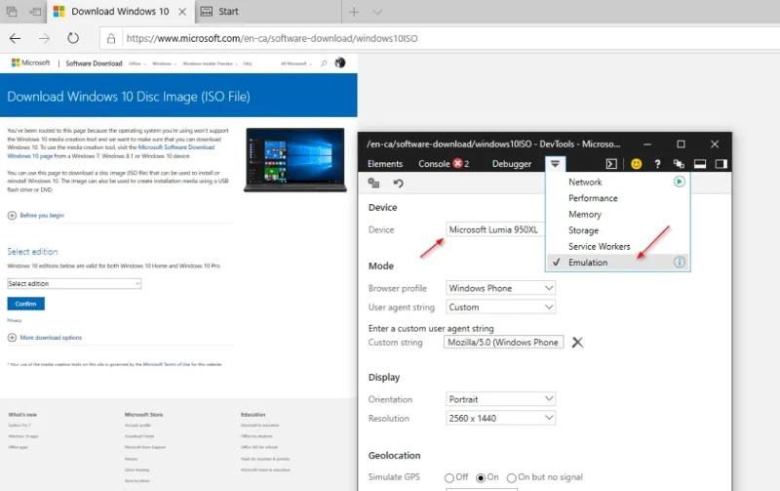Expand More download options

click(45, 337)
